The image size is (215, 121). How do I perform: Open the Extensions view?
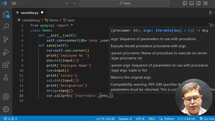(6, 65)
